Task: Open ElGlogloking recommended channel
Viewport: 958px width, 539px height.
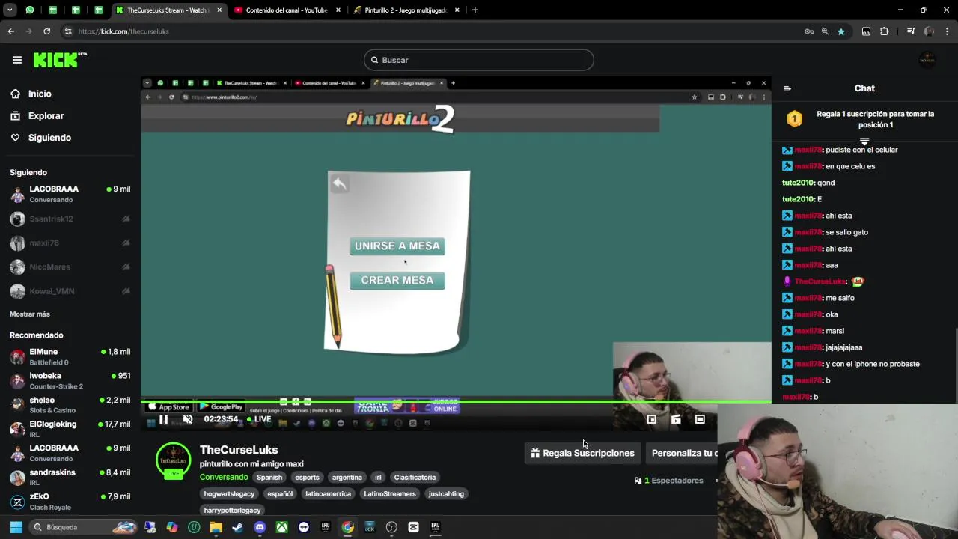Action: point(70,429)
